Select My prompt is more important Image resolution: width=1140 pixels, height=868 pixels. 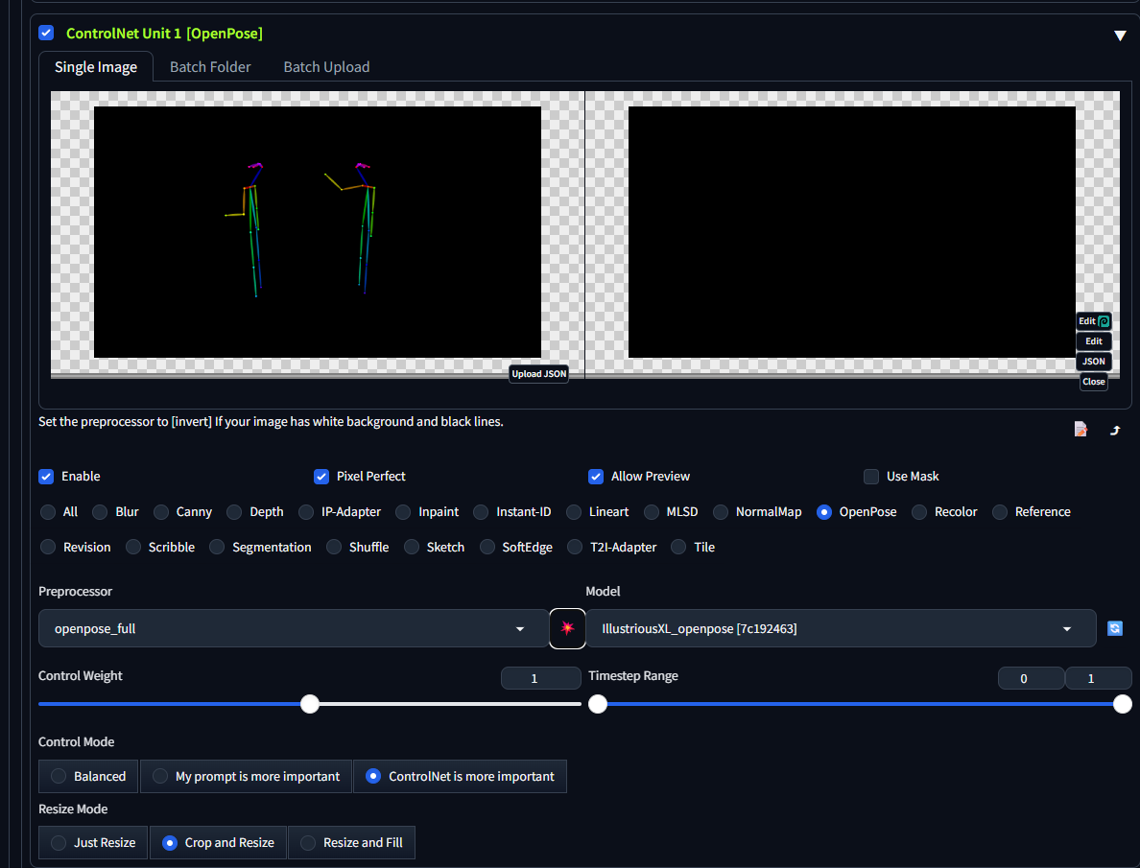click(x=246, y=776)
